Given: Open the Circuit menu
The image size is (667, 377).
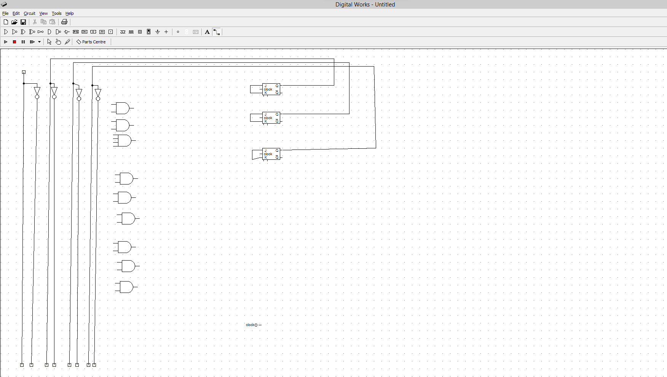Looking at the screenshot, I should coord(29,13).
